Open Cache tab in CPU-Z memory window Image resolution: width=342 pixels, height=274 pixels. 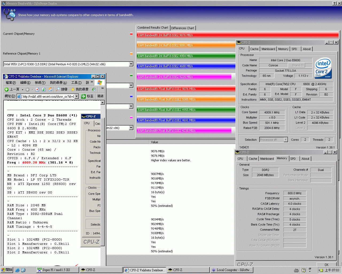point(253,159)
